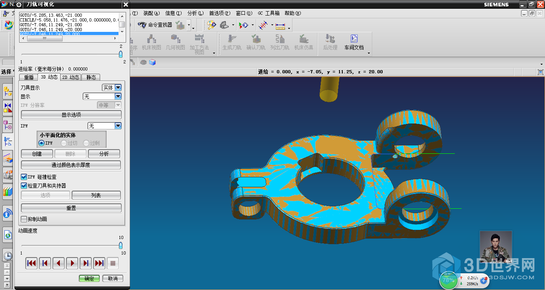Open the IPW dropdown set to 无

(x=118, y=126)
